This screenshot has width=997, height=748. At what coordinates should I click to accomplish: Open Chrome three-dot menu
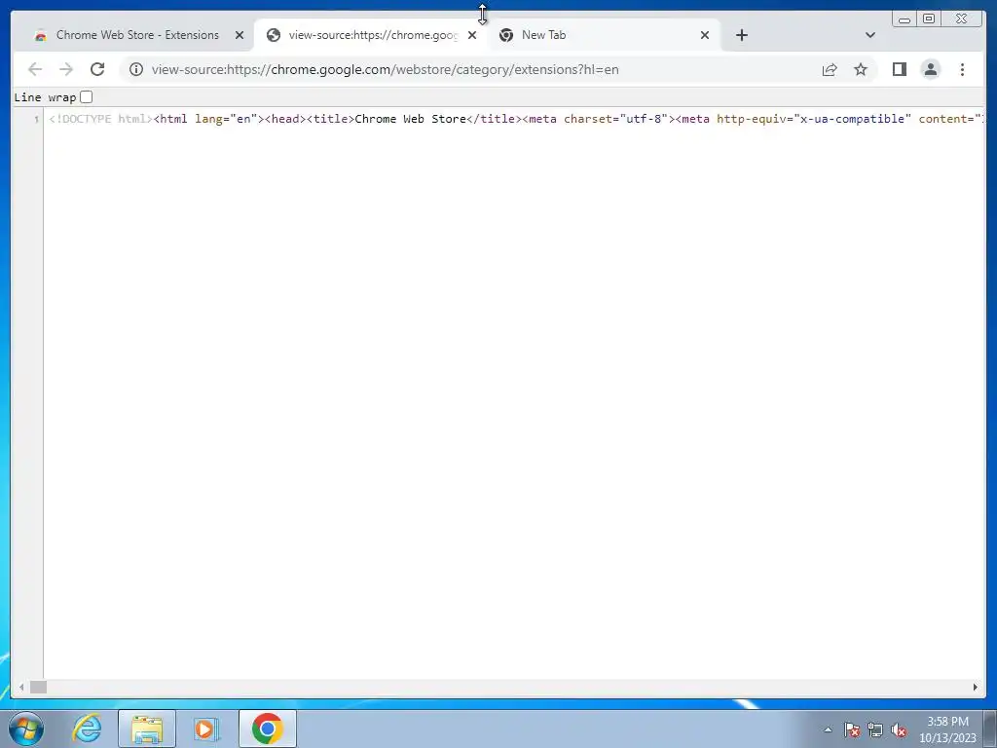962,69
